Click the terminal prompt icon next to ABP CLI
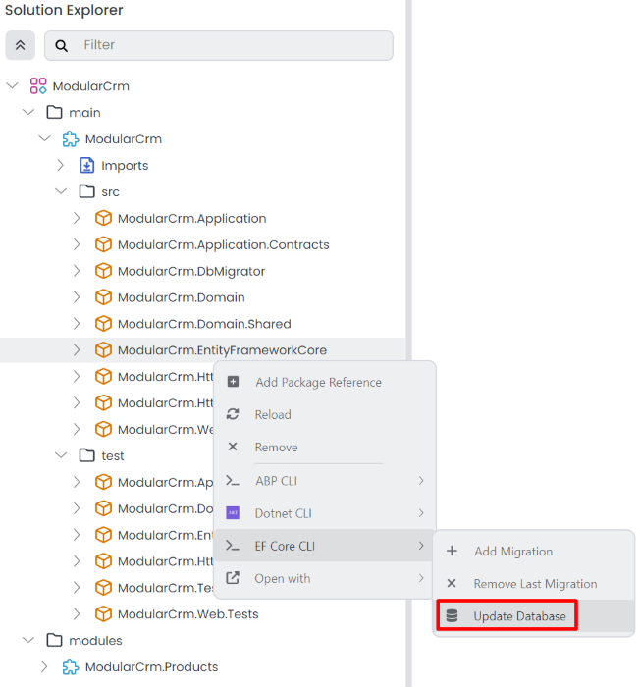The image size is (640, 687). click(233, 481)
